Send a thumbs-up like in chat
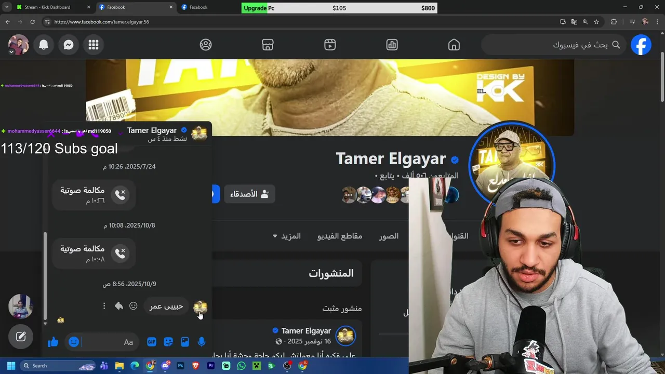665x374 pixels. click(53, 342)
